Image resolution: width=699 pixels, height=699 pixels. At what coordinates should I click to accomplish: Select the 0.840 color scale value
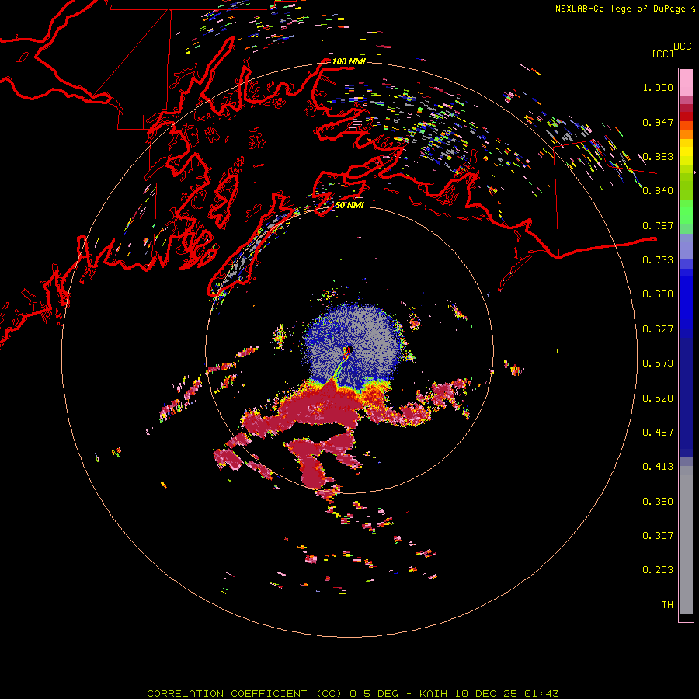pyautogui.click(x=658, y=191)
